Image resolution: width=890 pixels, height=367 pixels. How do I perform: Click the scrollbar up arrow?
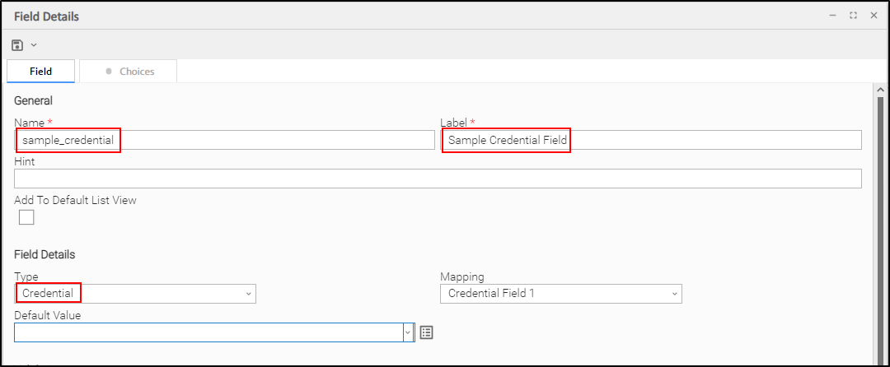pos(879,90)
